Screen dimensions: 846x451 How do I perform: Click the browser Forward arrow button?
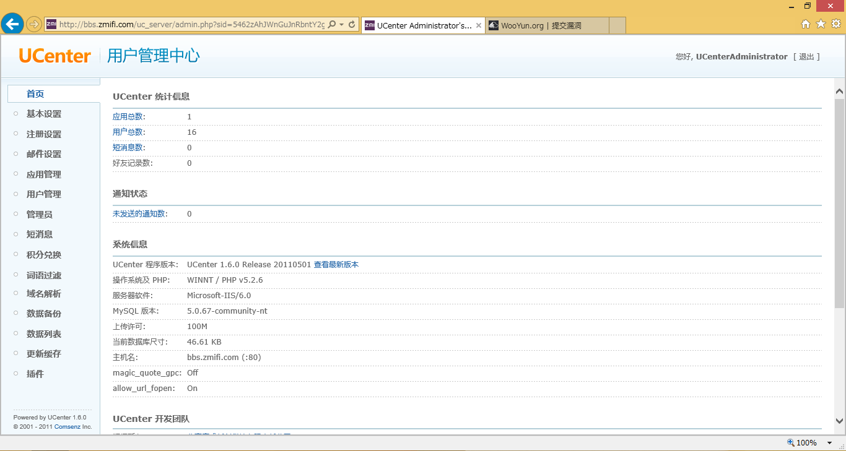[34, 24]
